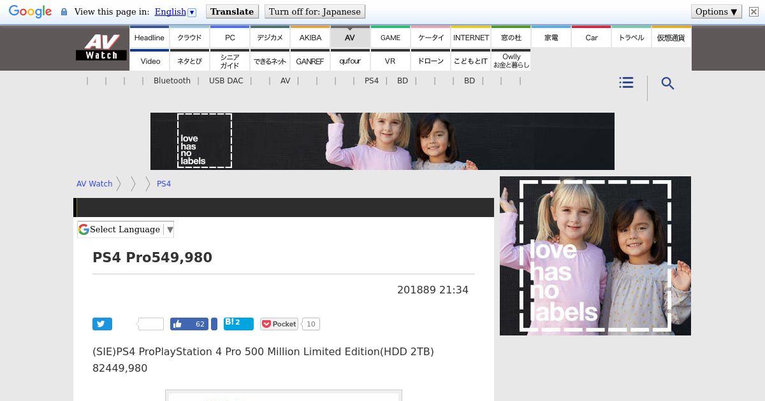The image size is (765, 401).
Task: Open the USB DAC category link
Action: pos(226,81)
